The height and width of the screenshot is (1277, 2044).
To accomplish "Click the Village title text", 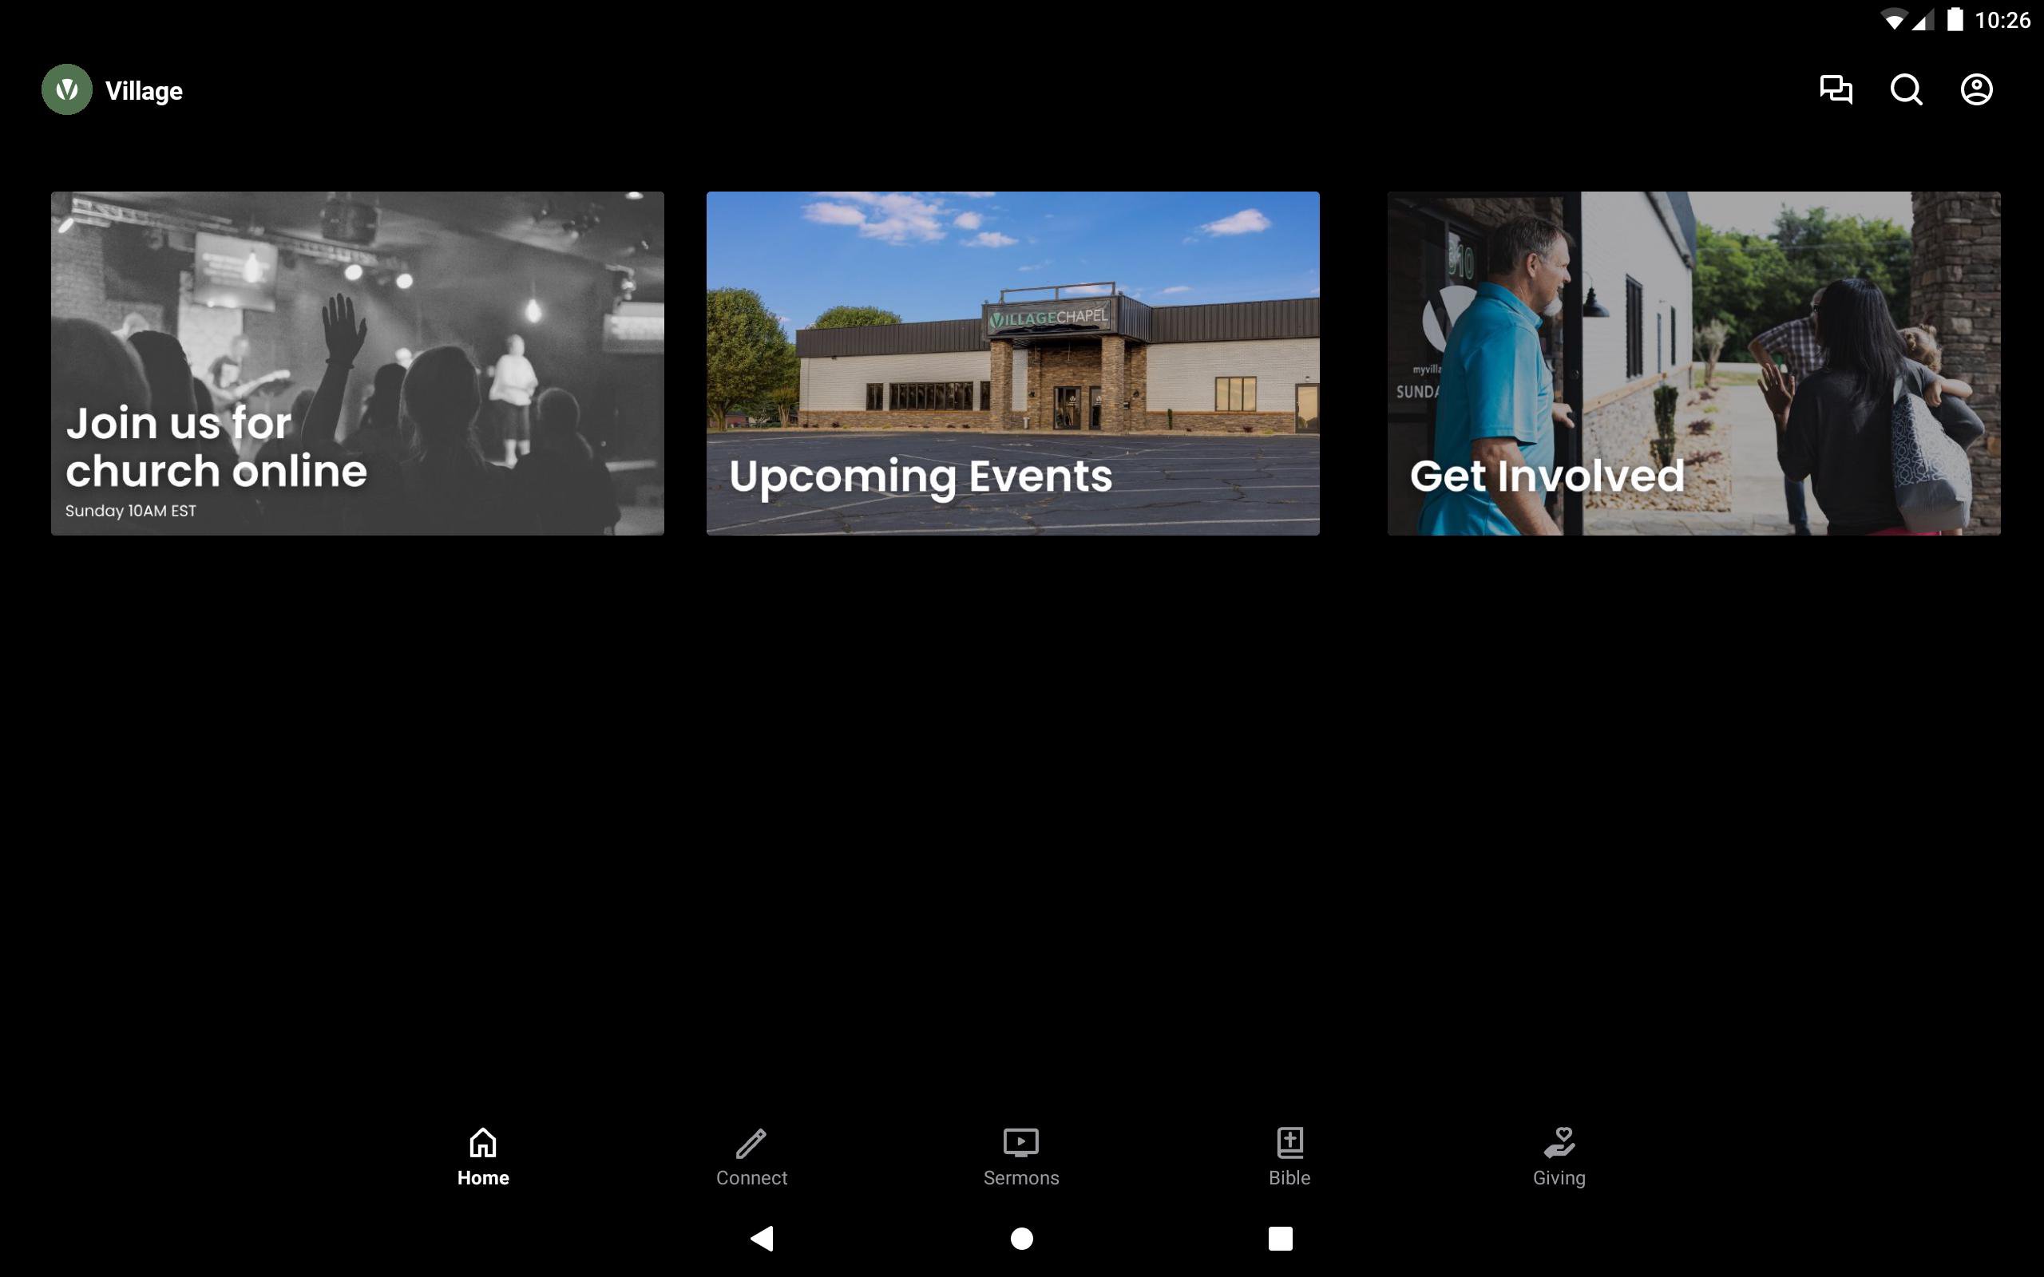I will pos(144,91).
